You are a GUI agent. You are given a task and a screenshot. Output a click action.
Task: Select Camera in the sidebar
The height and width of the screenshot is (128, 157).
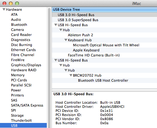17,30
